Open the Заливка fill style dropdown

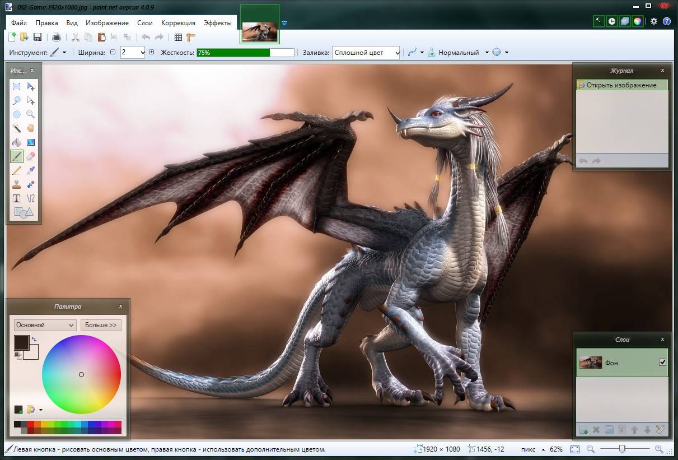(397, 52)
